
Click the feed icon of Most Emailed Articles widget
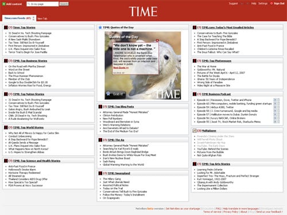[x=195, y=28]
